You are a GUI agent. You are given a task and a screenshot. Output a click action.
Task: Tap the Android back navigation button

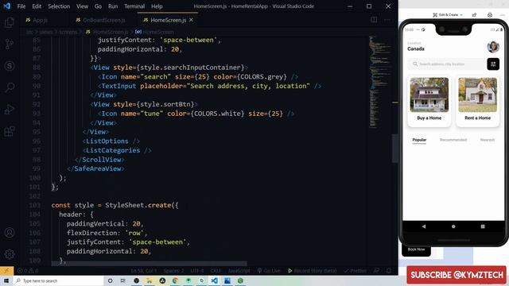click(424, 226)
